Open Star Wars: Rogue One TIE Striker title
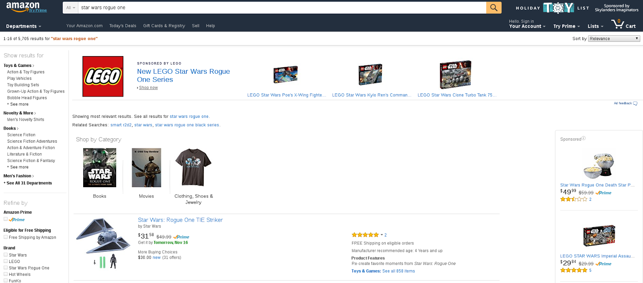 pos(180,220)
